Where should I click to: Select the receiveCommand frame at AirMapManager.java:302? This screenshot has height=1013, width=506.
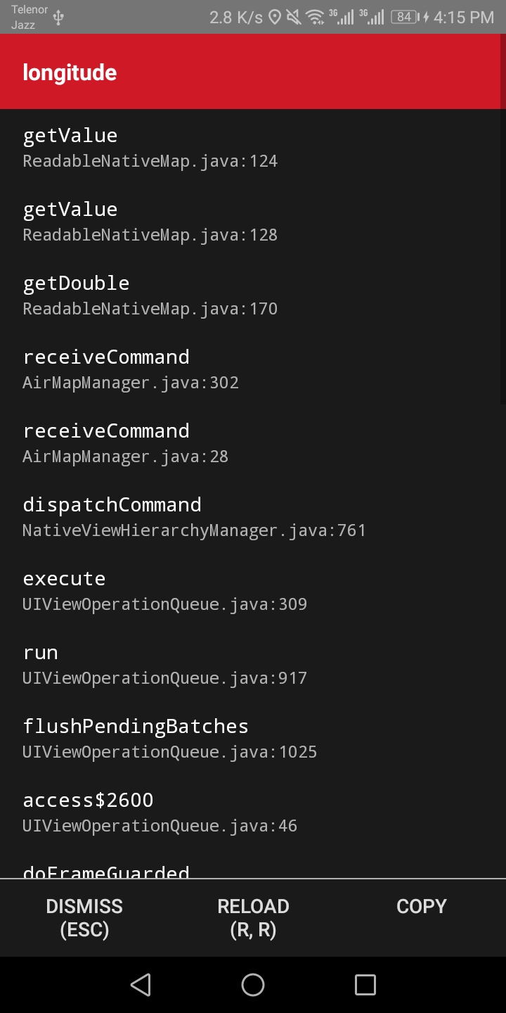131,368
